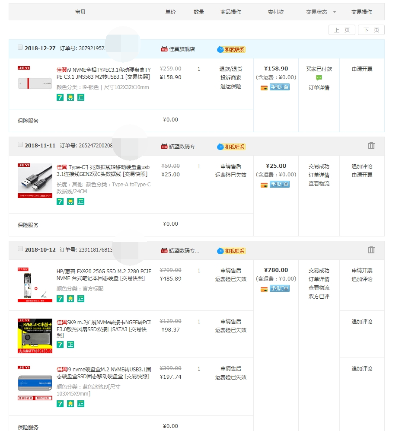Image resolution: width=399 pixels, height=431 pixels.
Task: Open 订单详情 for the 2018-12-27 order
Action: [x=319, y=88]
